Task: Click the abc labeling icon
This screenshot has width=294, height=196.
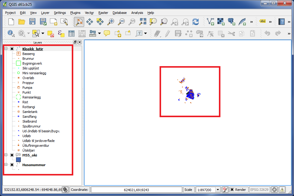Action: (x=263, y=21)
